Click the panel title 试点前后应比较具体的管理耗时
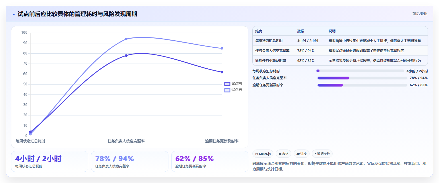Screen dimensions: 439x183 click(x=77, y=14)
